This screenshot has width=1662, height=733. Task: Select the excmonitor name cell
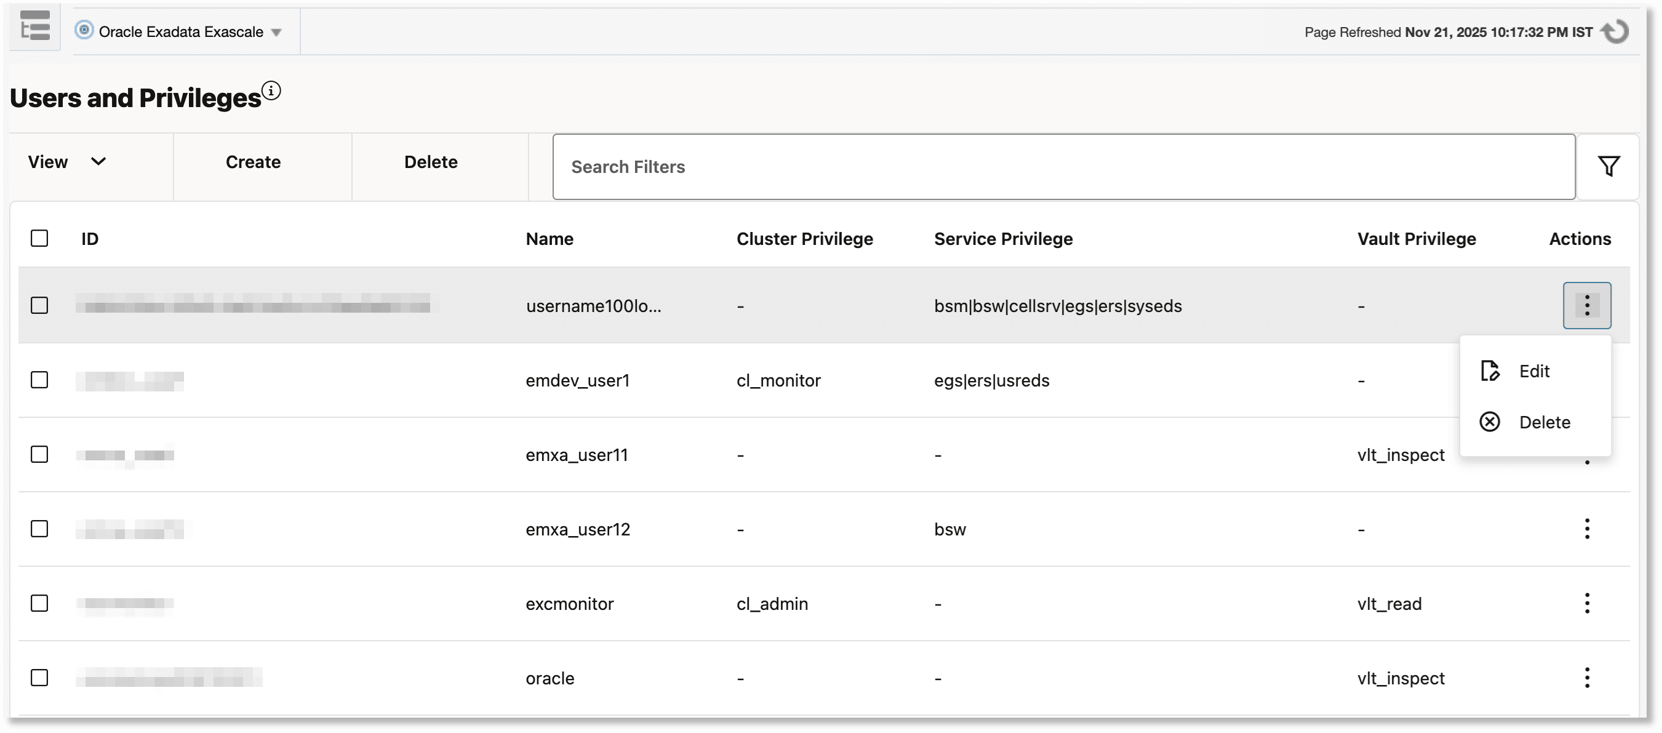tap(570, 604)
